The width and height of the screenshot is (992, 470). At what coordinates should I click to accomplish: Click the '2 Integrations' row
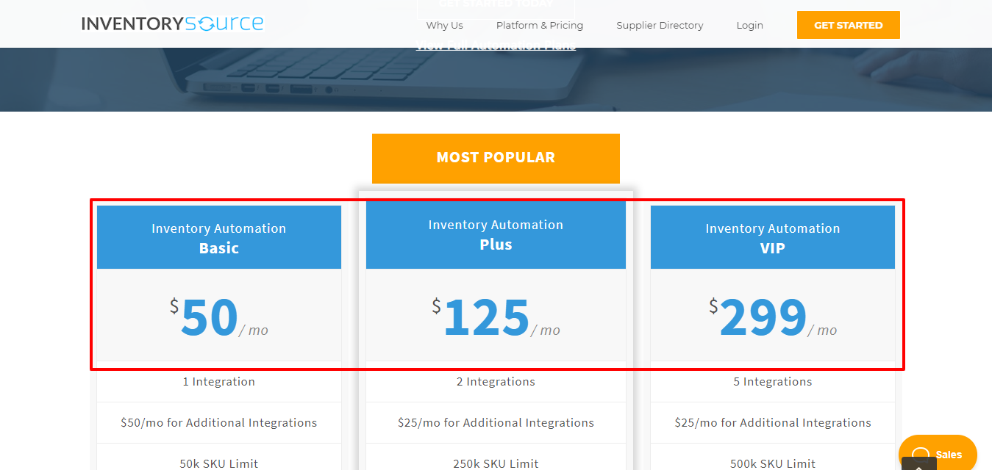tap(496, 382)
